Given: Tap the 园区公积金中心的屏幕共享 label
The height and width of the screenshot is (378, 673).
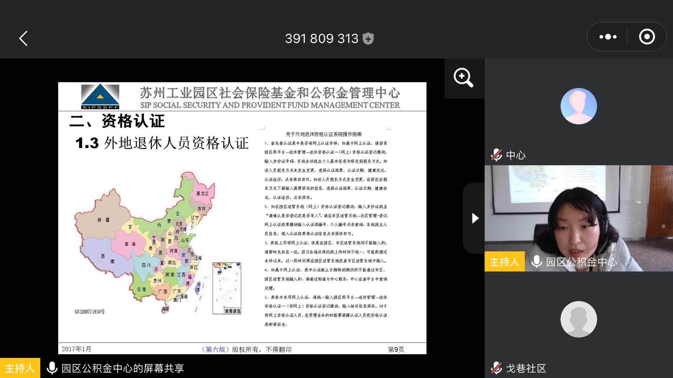Looking at the screenshot, I should pyautogui.click(x=123, y=368).
